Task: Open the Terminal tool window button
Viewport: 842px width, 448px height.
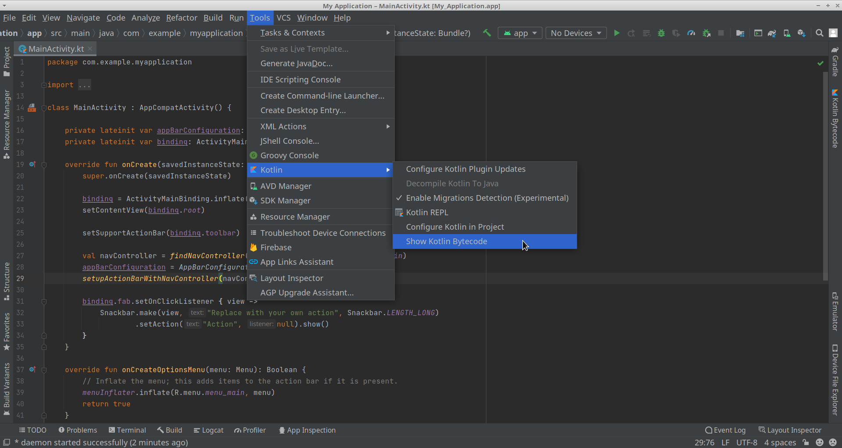Action: click(x=127, y=430)
